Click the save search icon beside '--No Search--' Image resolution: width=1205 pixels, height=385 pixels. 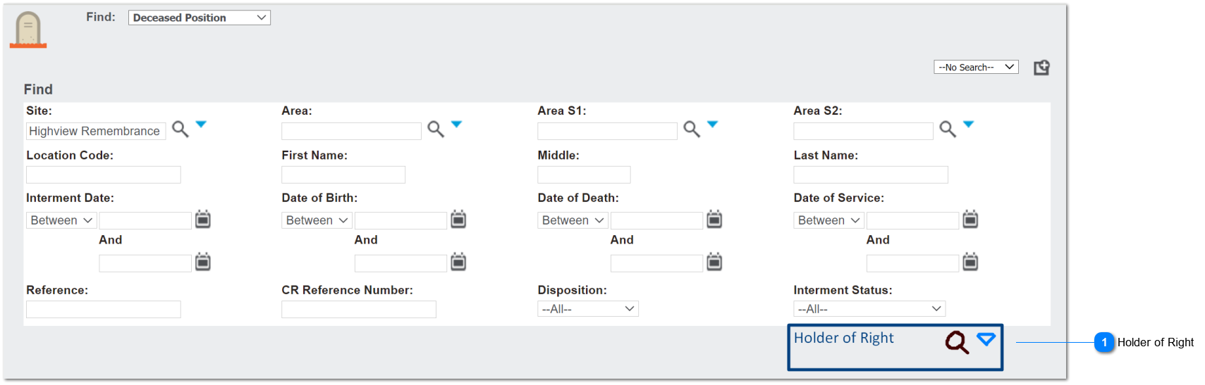[x=1041, y=67]
